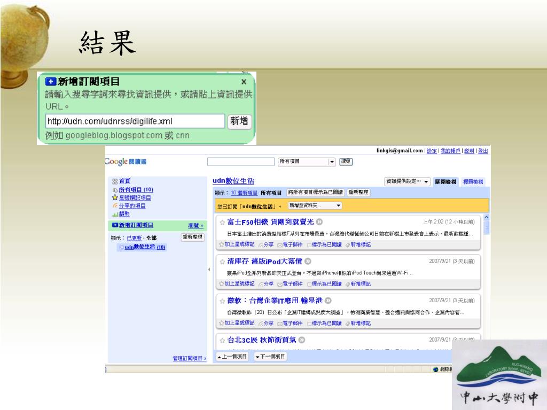Click 分享 under the 微軟 article

coord(266,324)
